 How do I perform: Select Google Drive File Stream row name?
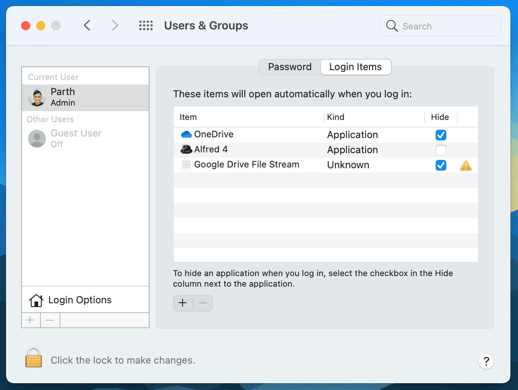point(247,164)
